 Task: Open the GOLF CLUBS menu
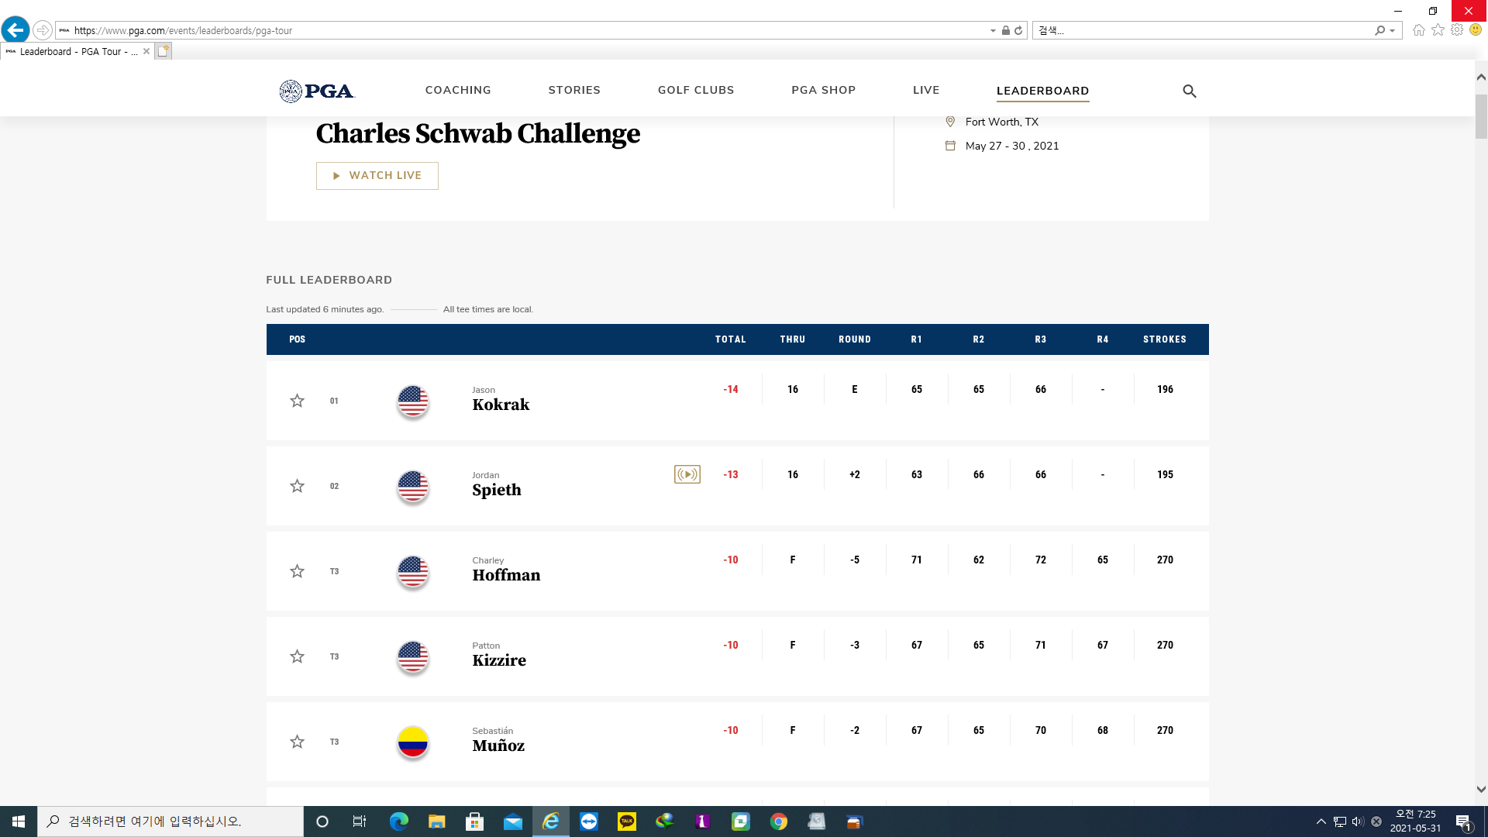[696, 90]
